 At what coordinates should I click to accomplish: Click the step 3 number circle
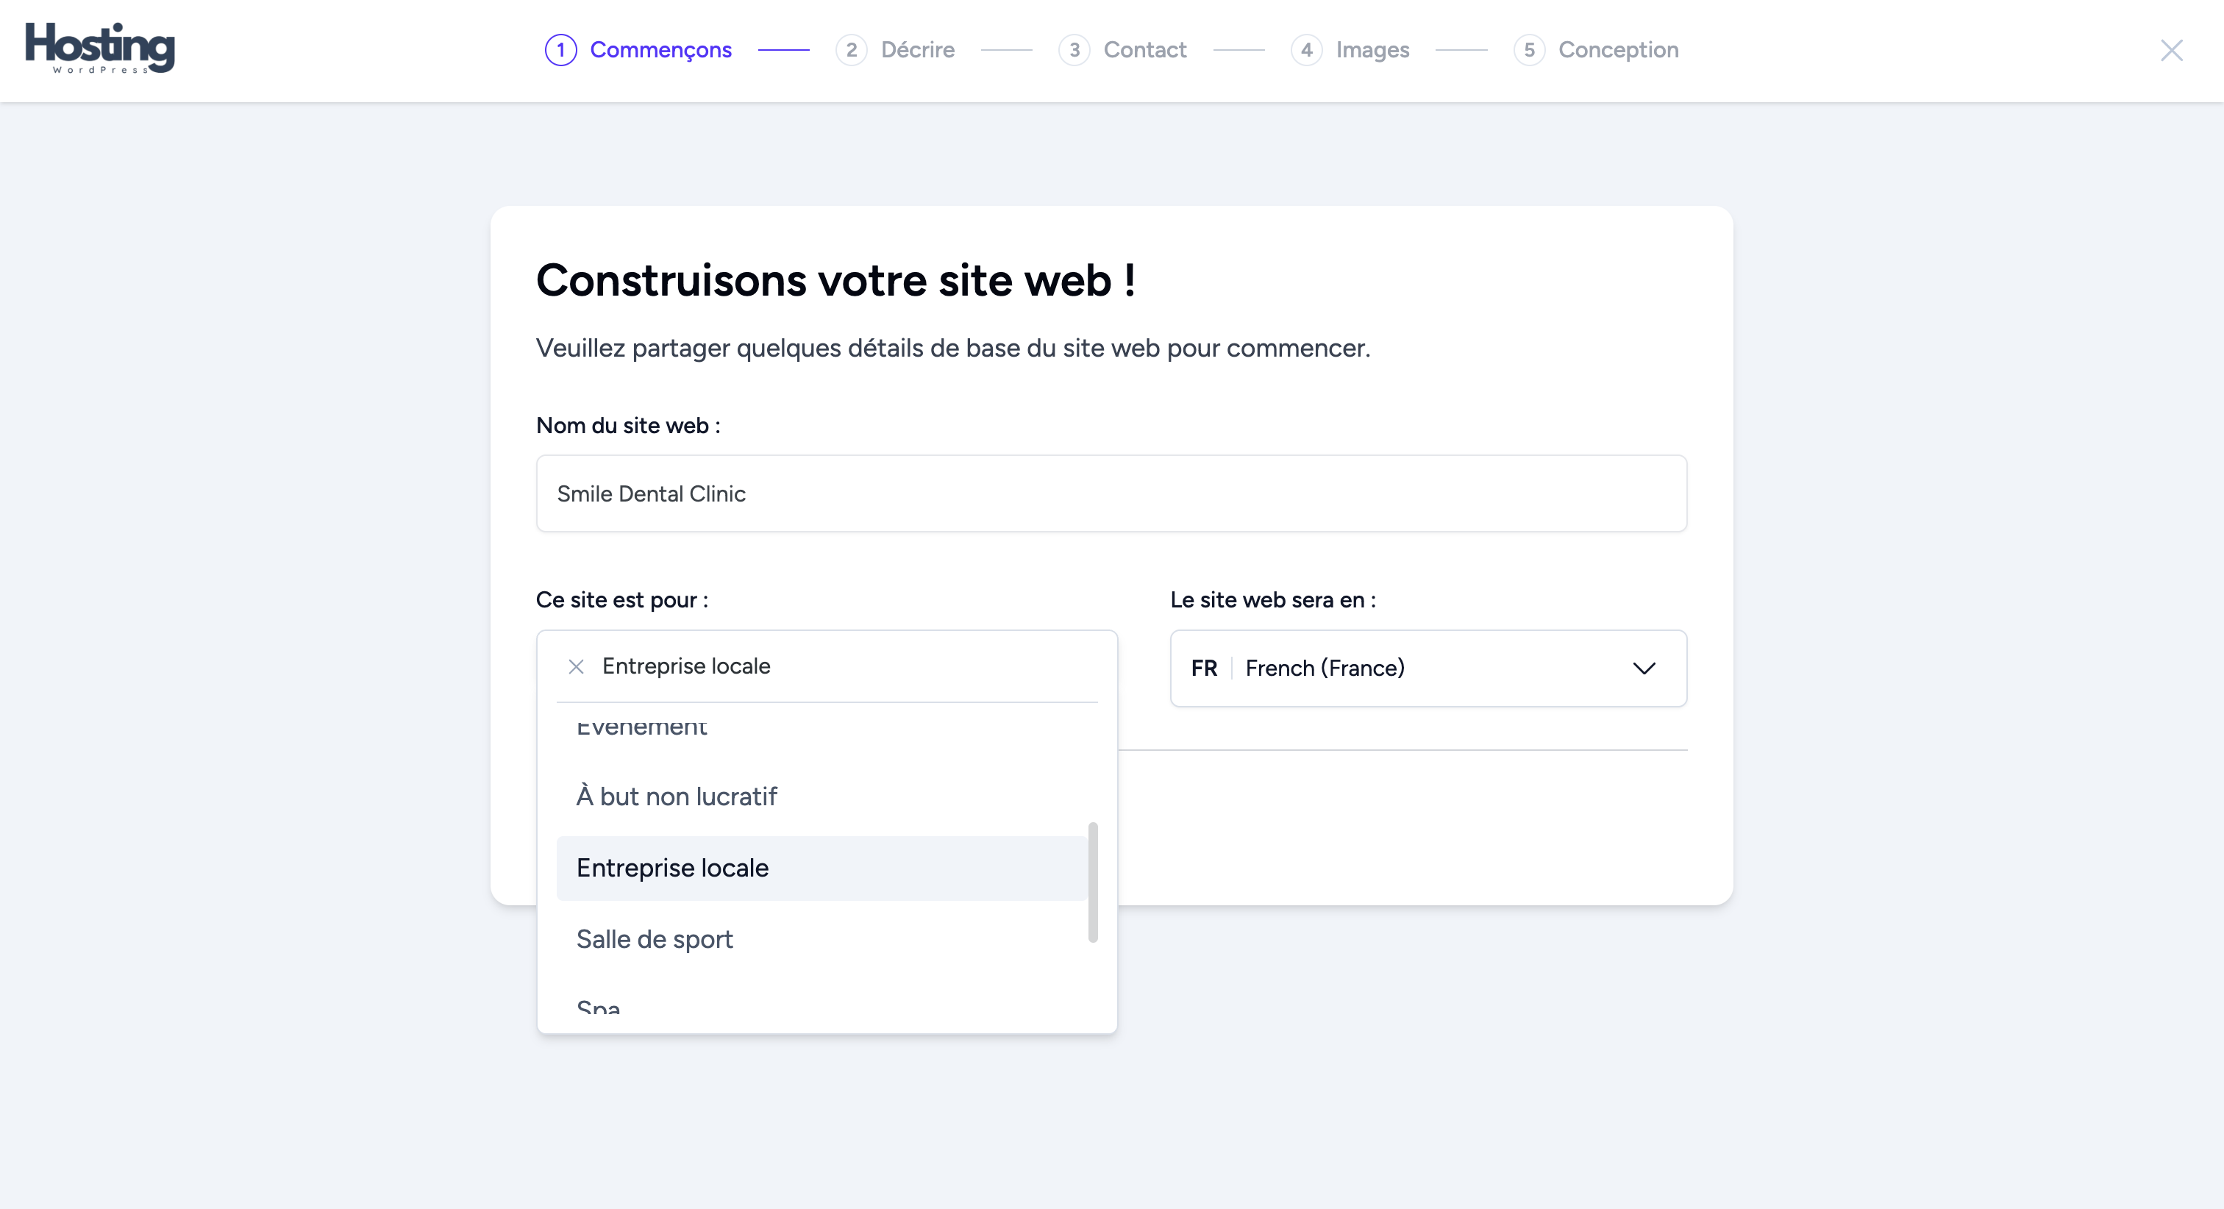(x=1074, y=50)
